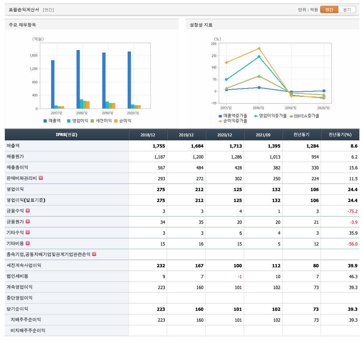Screen dimensions: 363x342
Task: Expand the 기타비용 row plus icon
Action: coord(28,243)
